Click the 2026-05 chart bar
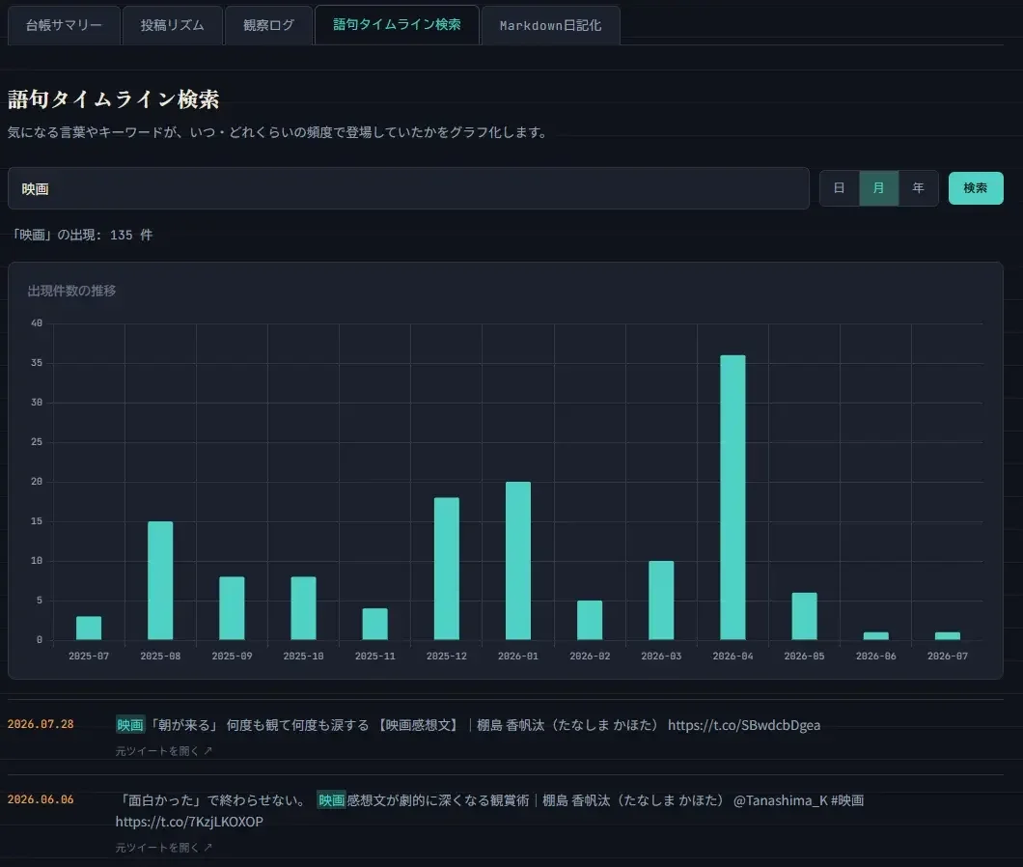Viewport: 1023px width, 867px height. tap(805, 616)
